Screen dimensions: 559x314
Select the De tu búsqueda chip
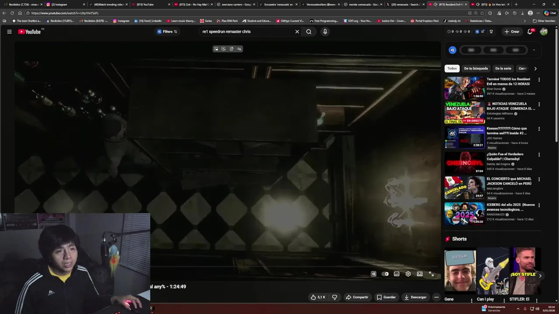[476, 68]
